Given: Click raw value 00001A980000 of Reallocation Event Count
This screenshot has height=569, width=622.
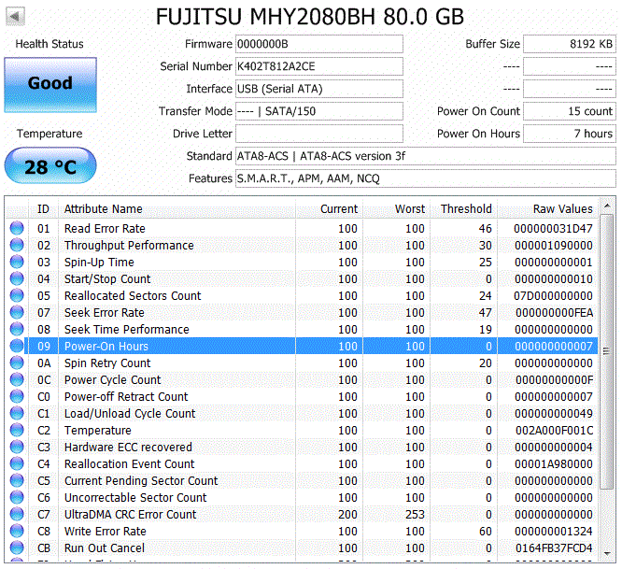Looking at the screenshot, I should [554, 463].
